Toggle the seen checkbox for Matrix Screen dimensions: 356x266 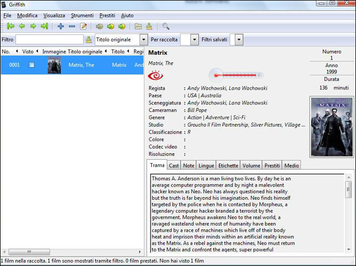point(32,65)
